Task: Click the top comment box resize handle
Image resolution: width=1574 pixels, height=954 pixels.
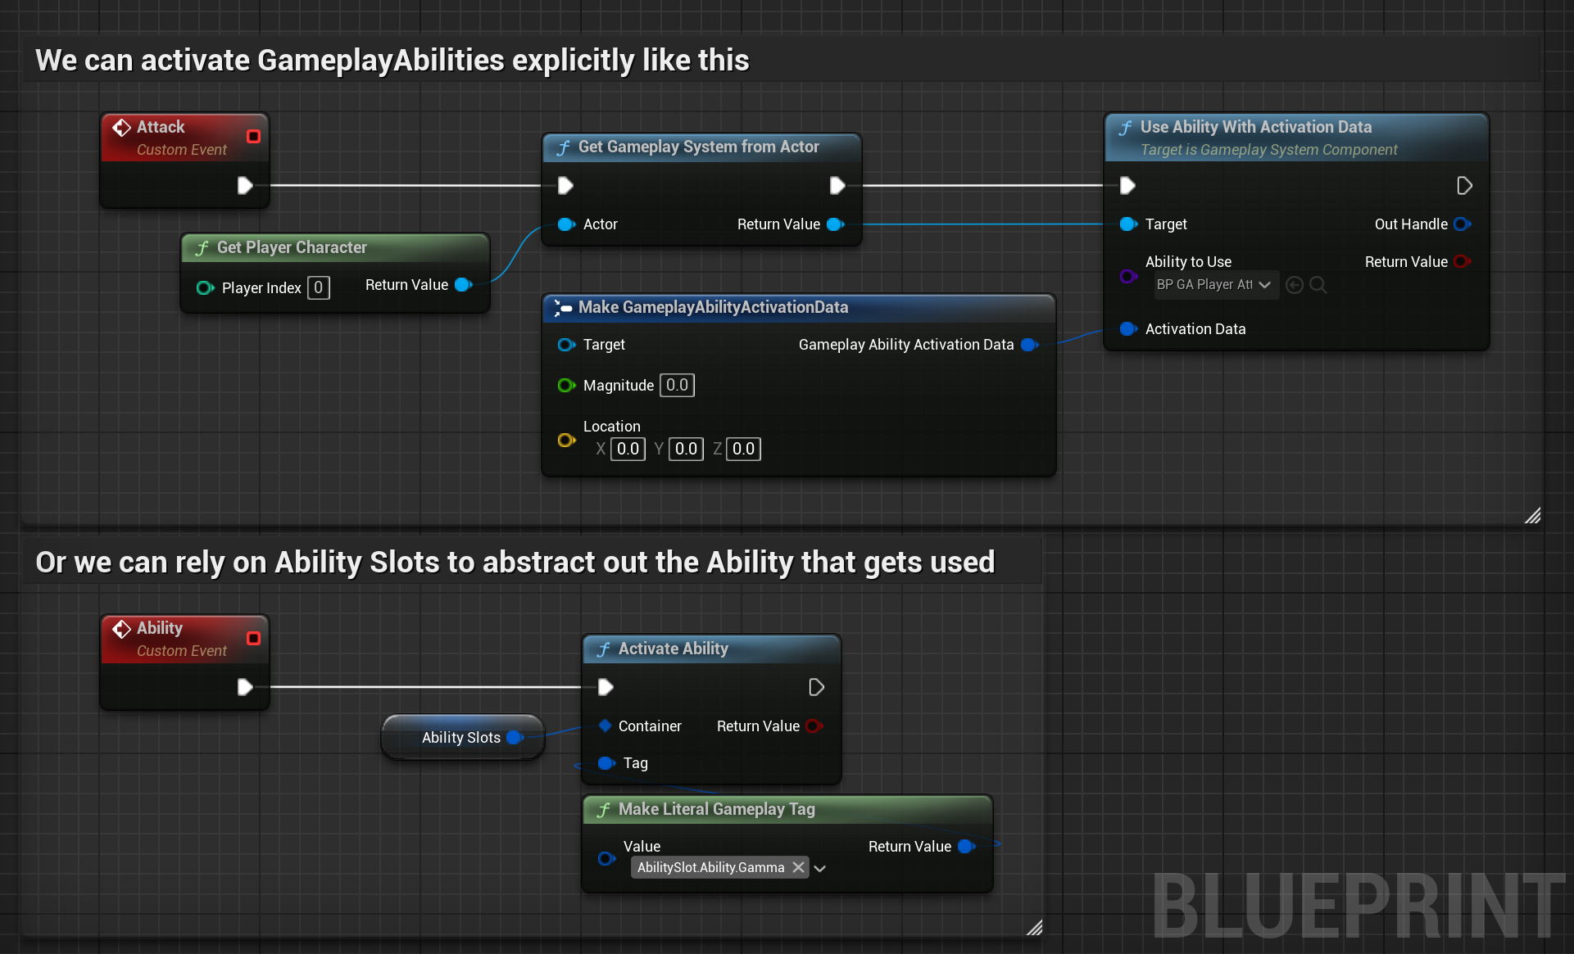Action: click(x=1532, y=515)
